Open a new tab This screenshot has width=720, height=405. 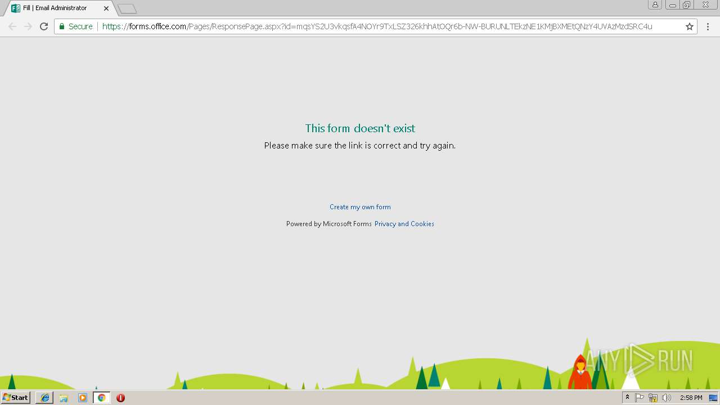(127, 9)
